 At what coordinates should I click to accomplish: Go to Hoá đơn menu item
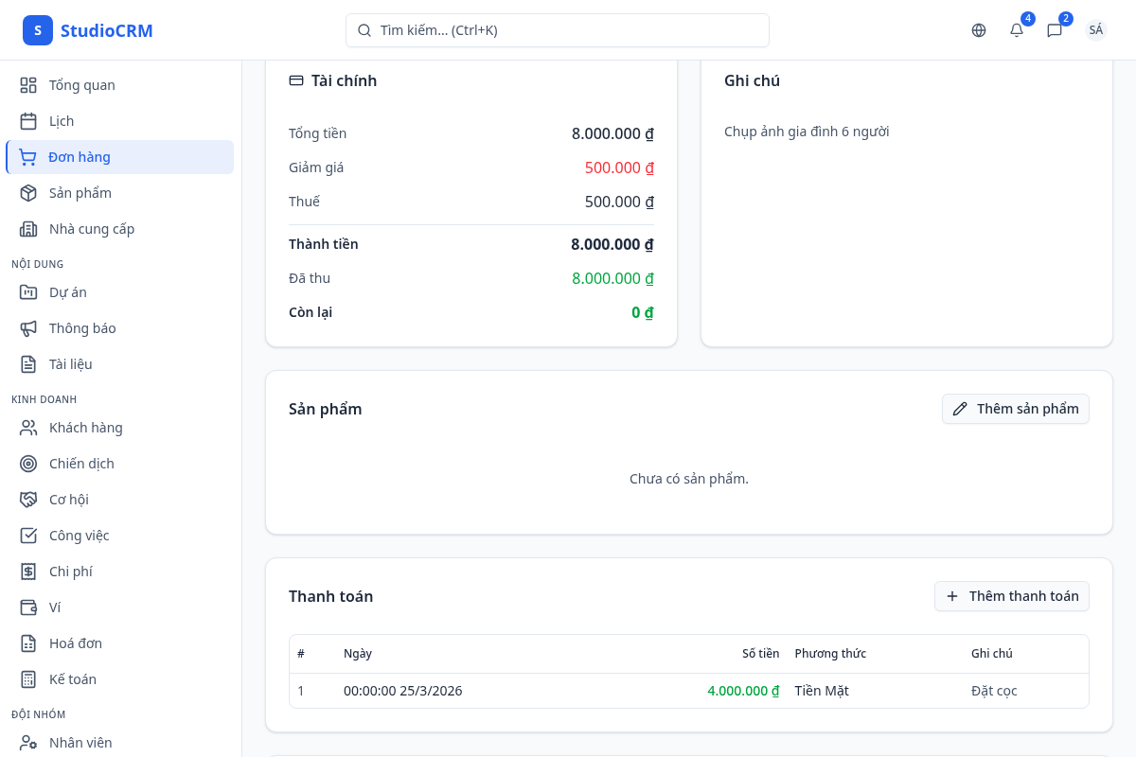coord(76,643)
